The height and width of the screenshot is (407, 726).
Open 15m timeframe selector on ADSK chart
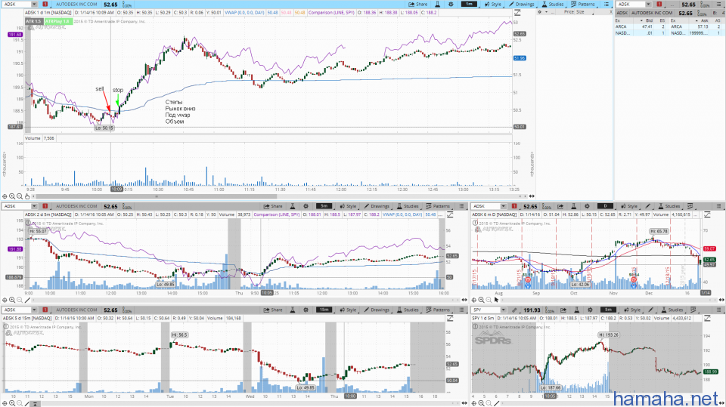(324, 310)
